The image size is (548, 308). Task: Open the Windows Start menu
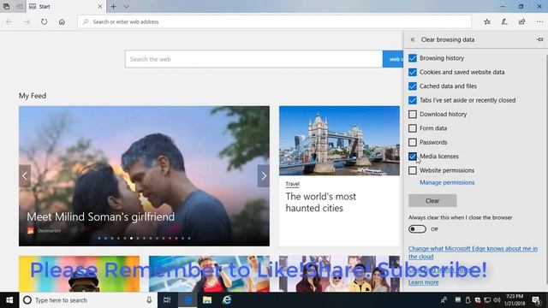(9, 300)
